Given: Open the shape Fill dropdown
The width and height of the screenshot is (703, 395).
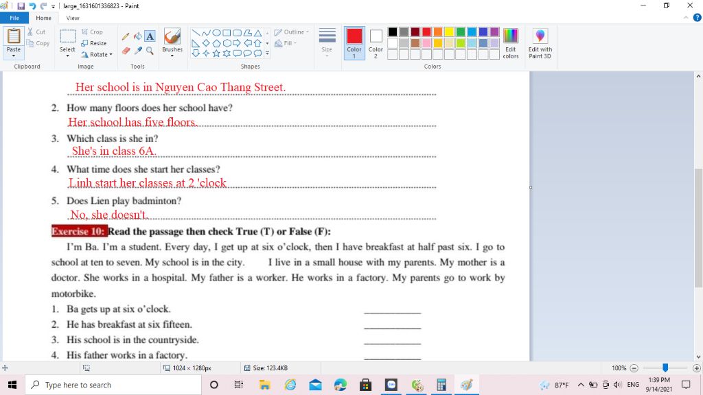Looking at the screenshot, I should tap(286, 43).
